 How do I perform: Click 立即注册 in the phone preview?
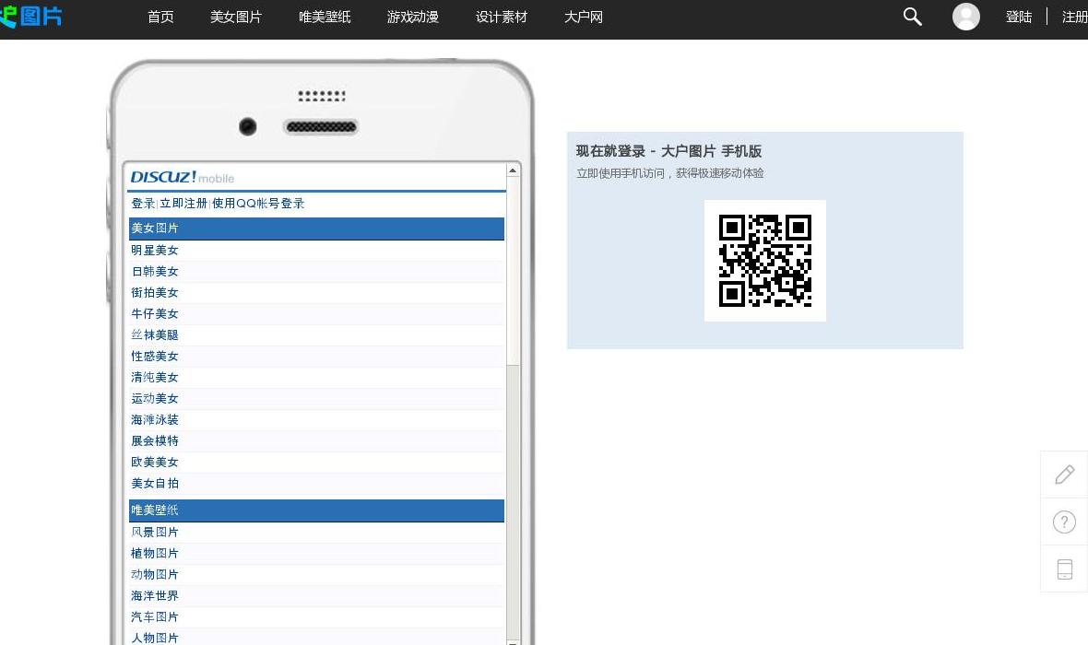(183, 204)
